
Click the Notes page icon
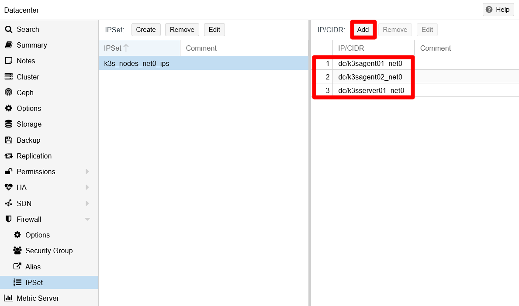pos(9,61)
